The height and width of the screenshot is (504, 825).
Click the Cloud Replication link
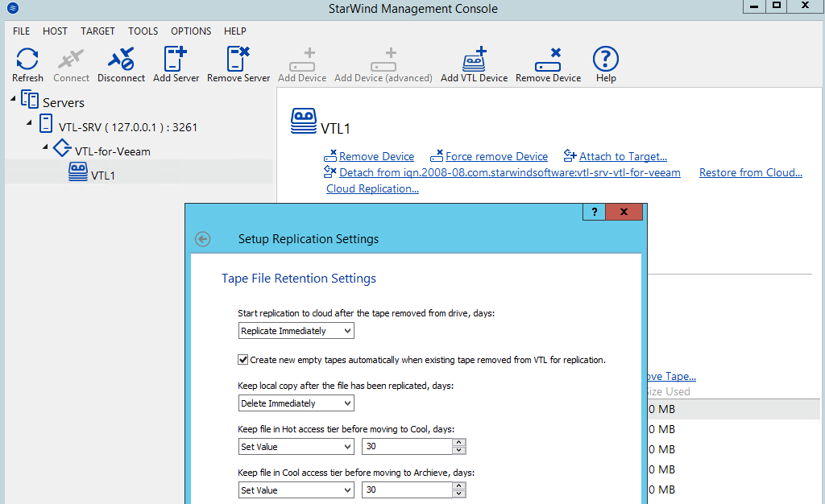click(371, 188)
